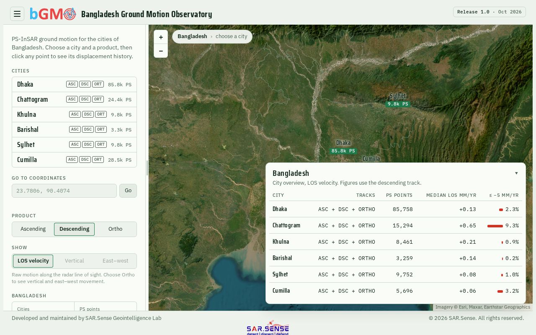
Task: Select Barishal in the sidebar Cities list
Action: pos(74,129)
